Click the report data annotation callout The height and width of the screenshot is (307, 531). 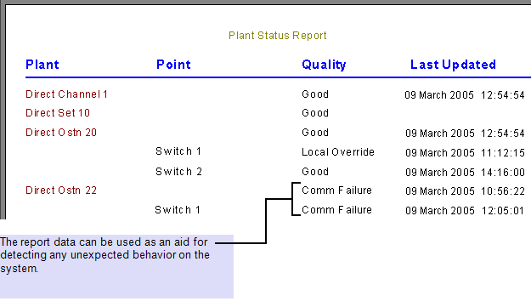[116, 266]
